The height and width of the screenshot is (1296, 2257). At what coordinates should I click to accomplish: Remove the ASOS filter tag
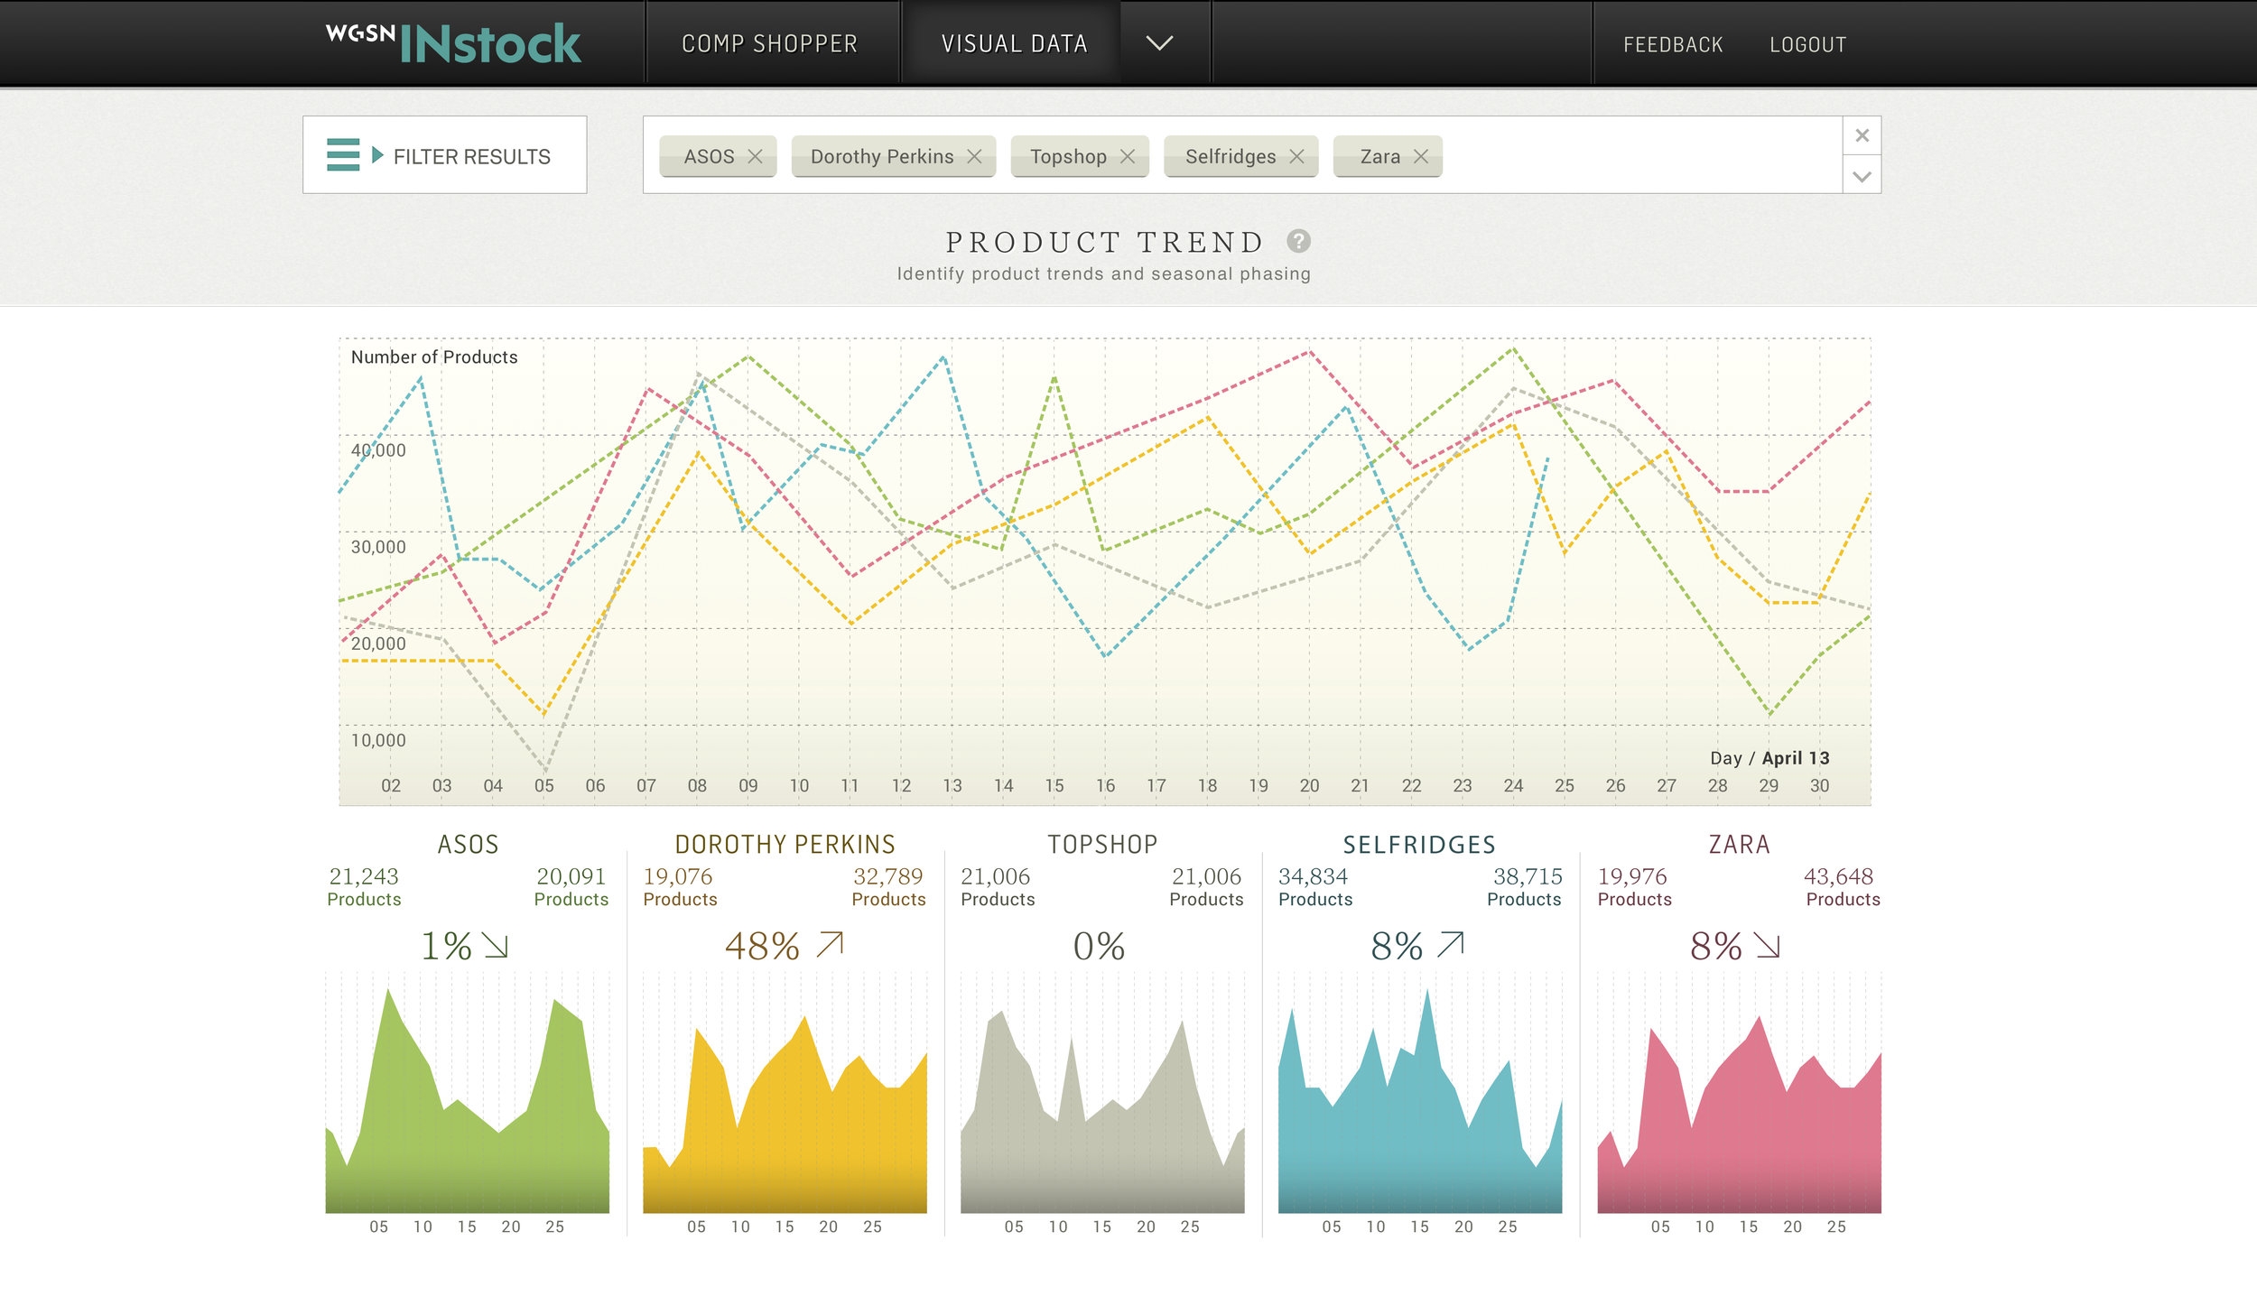click(x=756, y=157)
